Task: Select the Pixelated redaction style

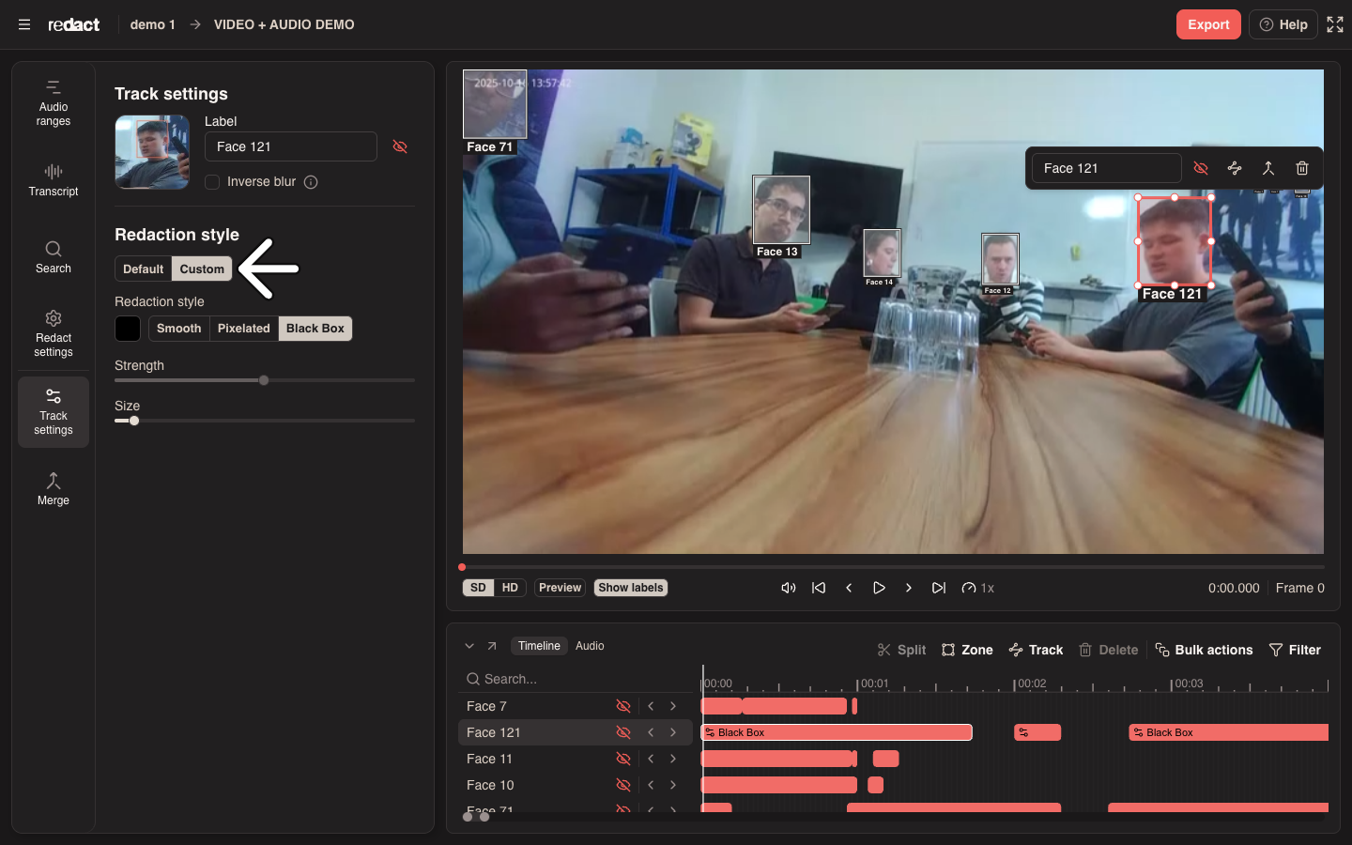Action: pos(244,329)
